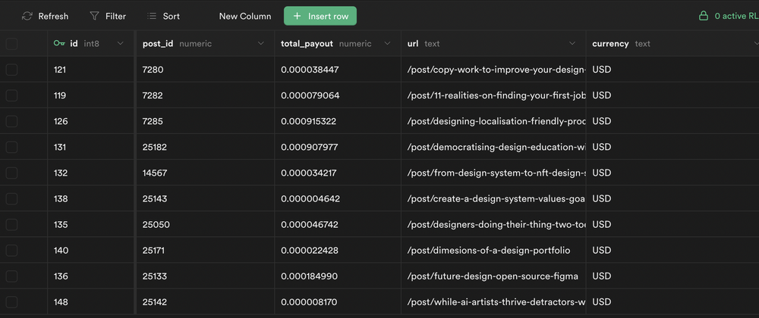Open the Filter options menu
This screenshot has width=759, height=318.
[x=107, y=16]
